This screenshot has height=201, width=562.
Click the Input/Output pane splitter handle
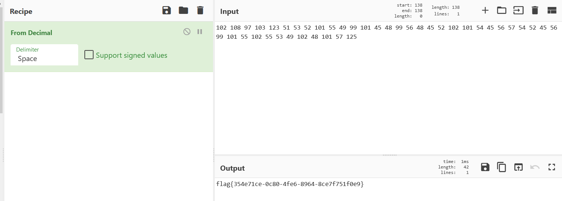[x=390, y=155]
